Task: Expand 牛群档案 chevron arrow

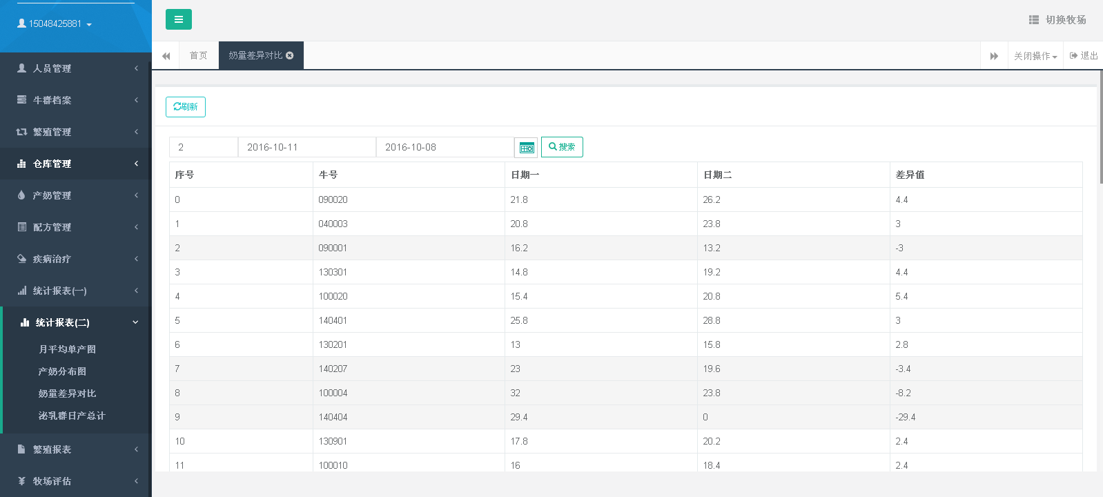Action: pyautogui.click(x=136, y=100)
